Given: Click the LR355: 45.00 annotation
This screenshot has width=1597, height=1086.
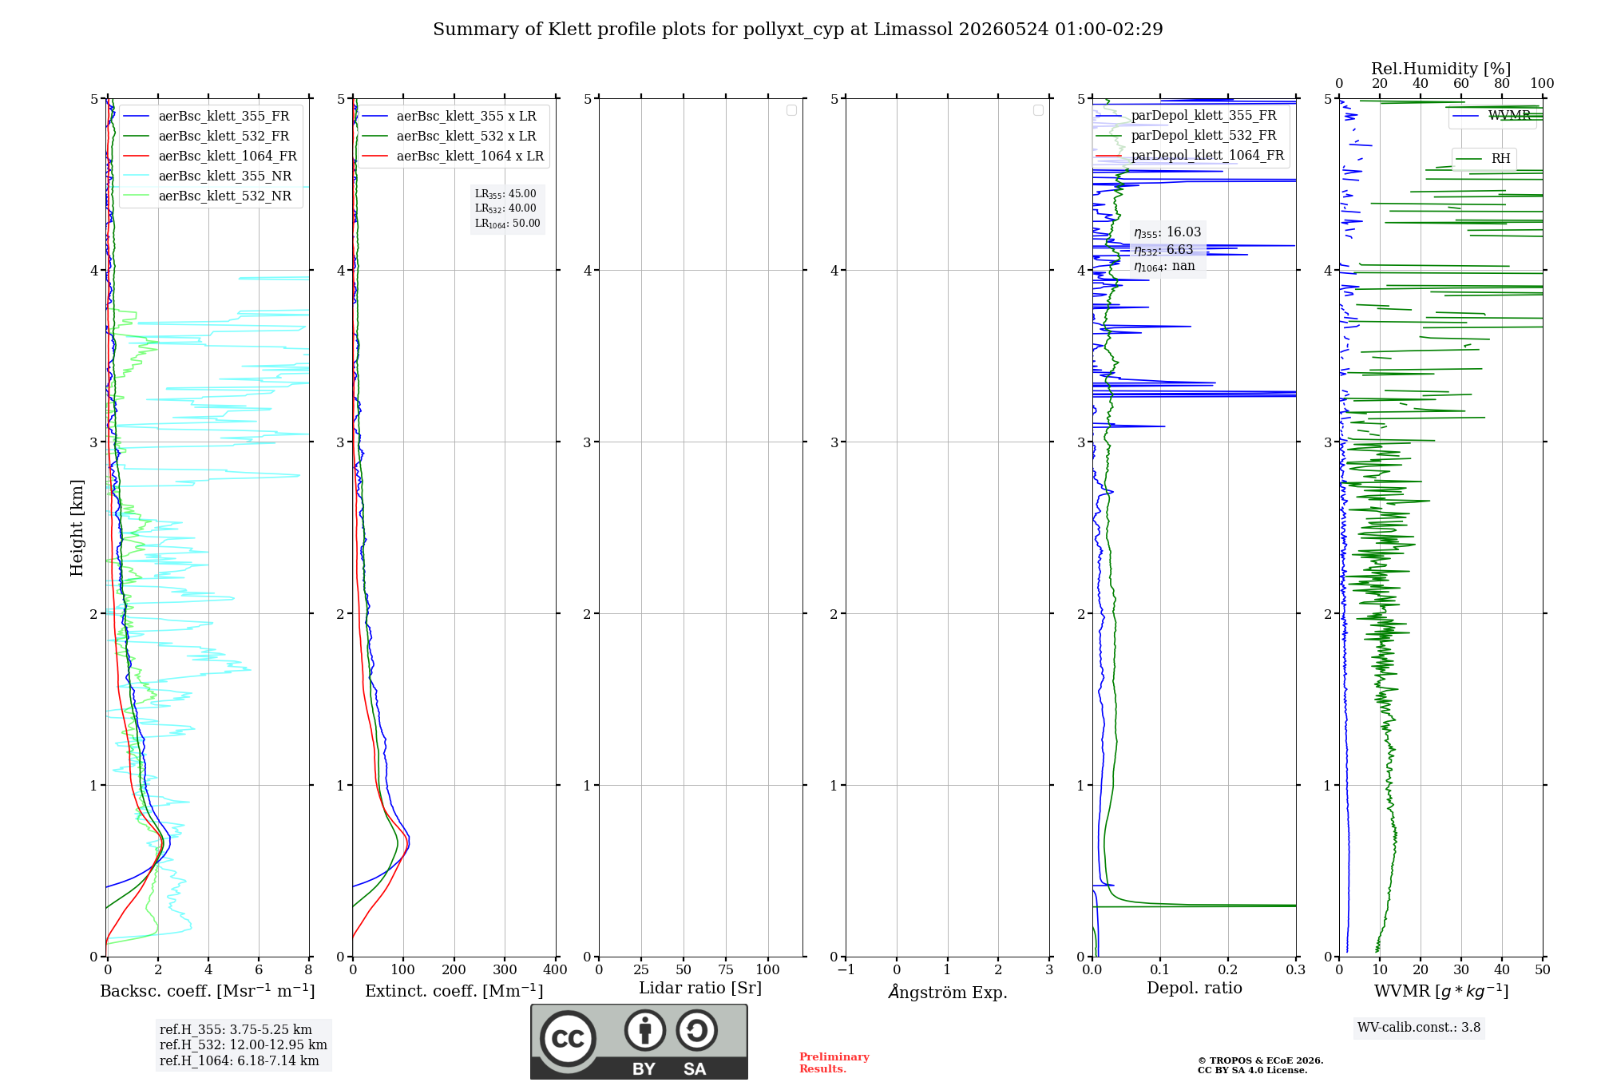Looking at the screenshot, I should (505, 194).
